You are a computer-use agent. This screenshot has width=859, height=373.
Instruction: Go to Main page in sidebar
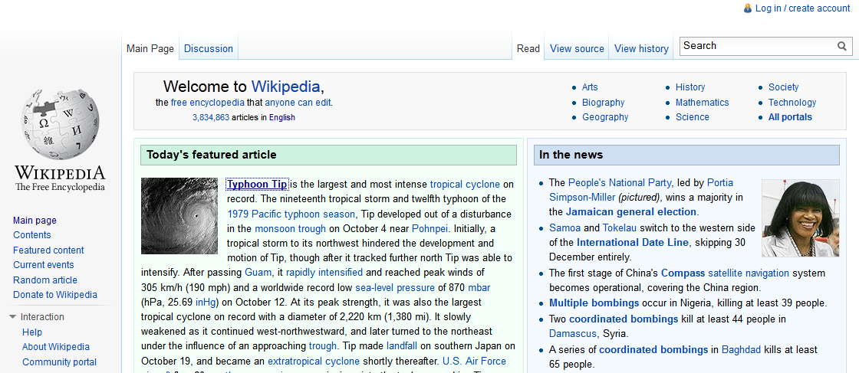coord(35,221)
